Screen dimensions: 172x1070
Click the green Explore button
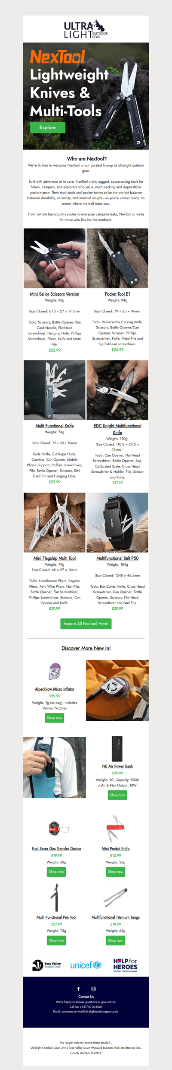[x=48, y=127]
